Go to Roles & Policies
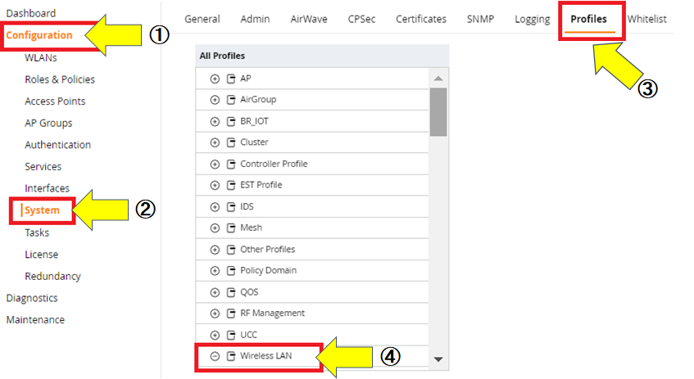Viewport: 694px width, 379px height. [x=60, y=79]
